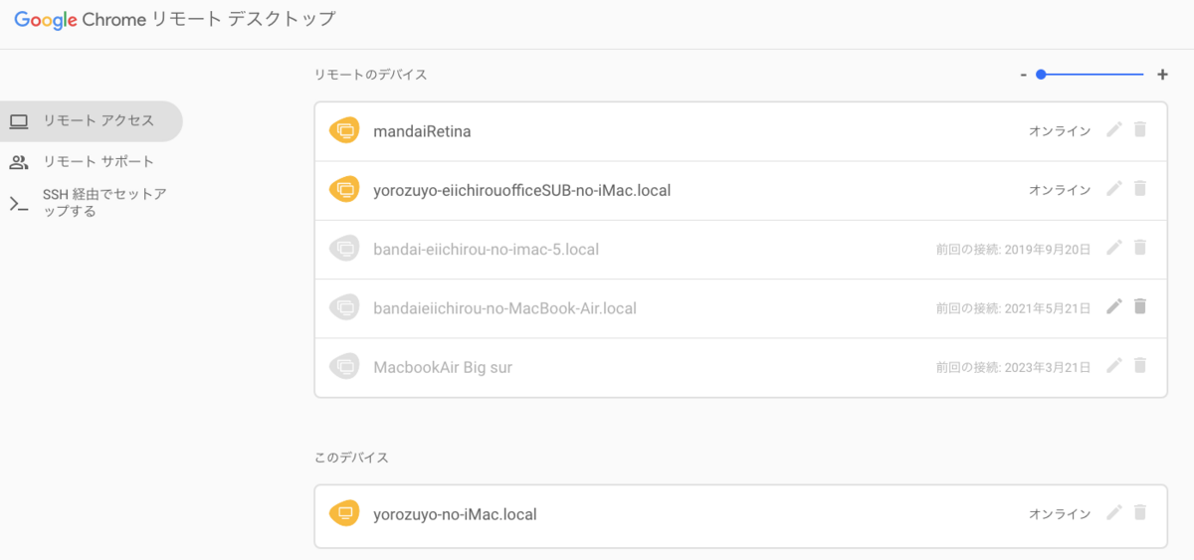Screen dimensions: 1194x560
Task: Click オンライン status of yorozuyo-no-iMac.local
Action: (1060, 514)
